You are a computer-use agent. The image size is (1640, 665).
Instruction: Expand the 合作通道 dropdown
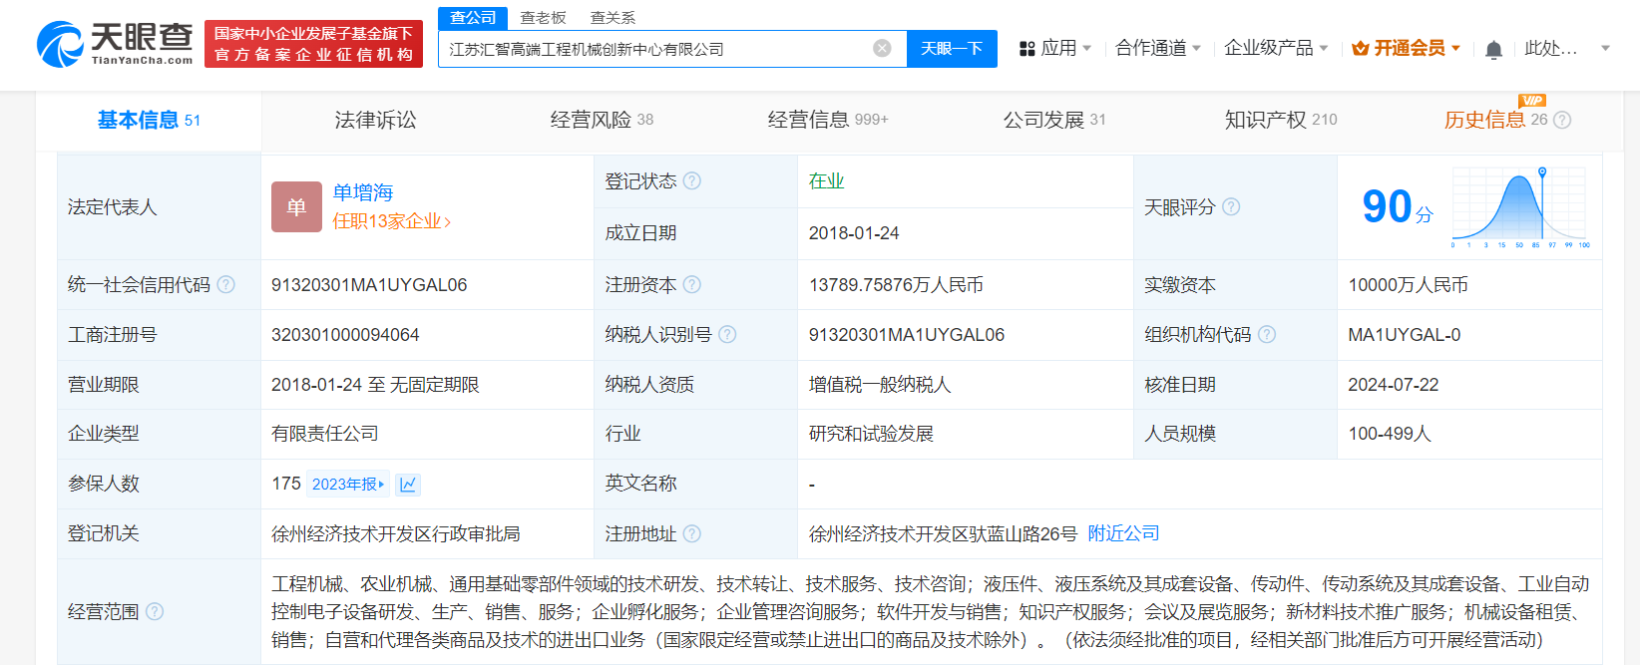(x=1157, y=48)
